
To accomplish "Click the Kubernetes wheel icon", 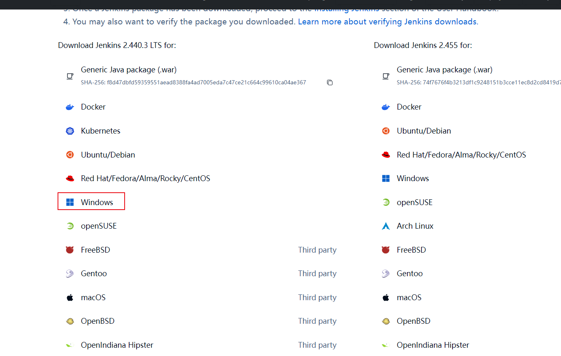I will point(70,131).
